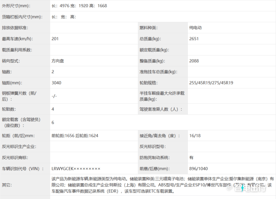Click the 整备质量(kg) label
The width and height of the screenshot is (276, 199).
click(x=153, y=61)
